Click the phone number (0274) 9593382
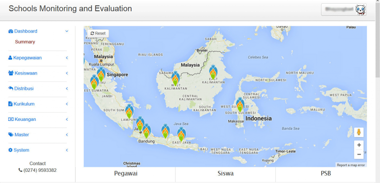This screenshot has height=183, width=380. click(x=40, y=170)
